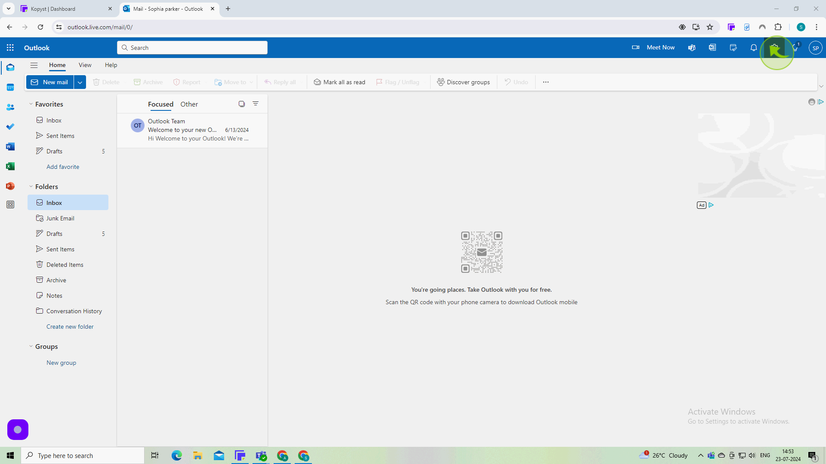Select the Undo action icon
Viewport: 826px width, 464px height.
[x=508, y=82]
